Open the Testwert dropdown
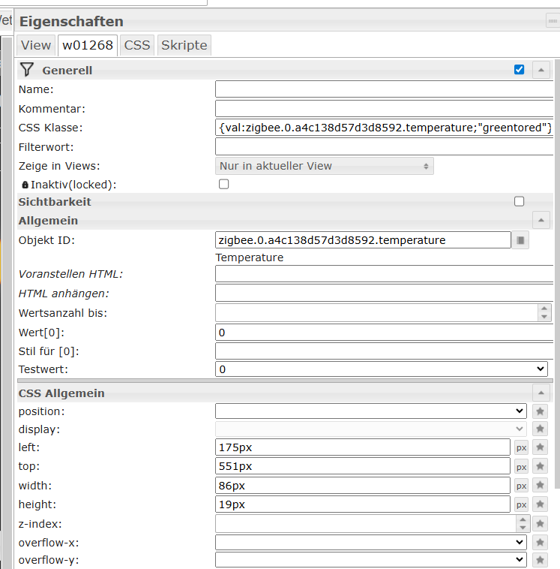Screen dimensions: 560x569 (382, 369)
